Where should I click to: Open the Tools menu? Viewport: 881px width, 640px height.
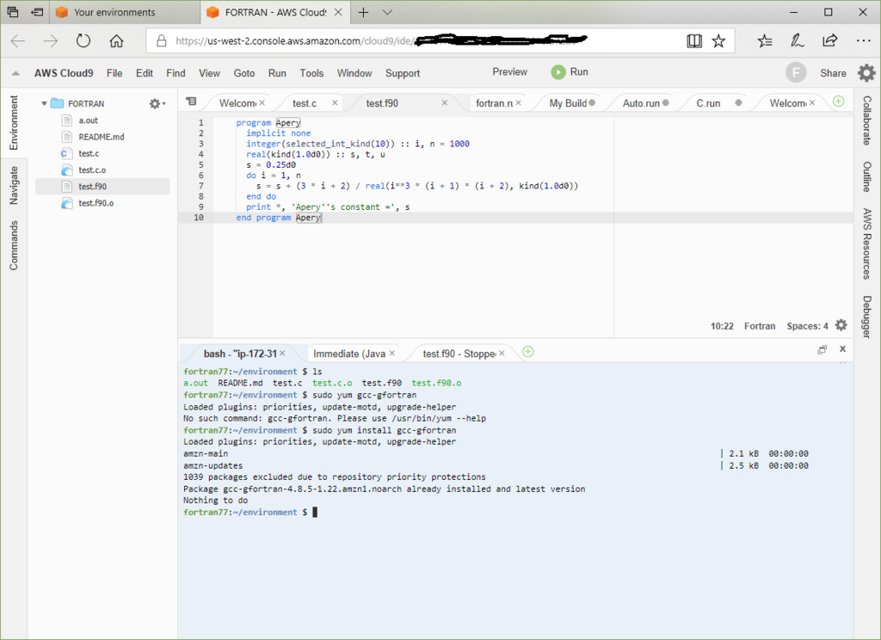311,73
